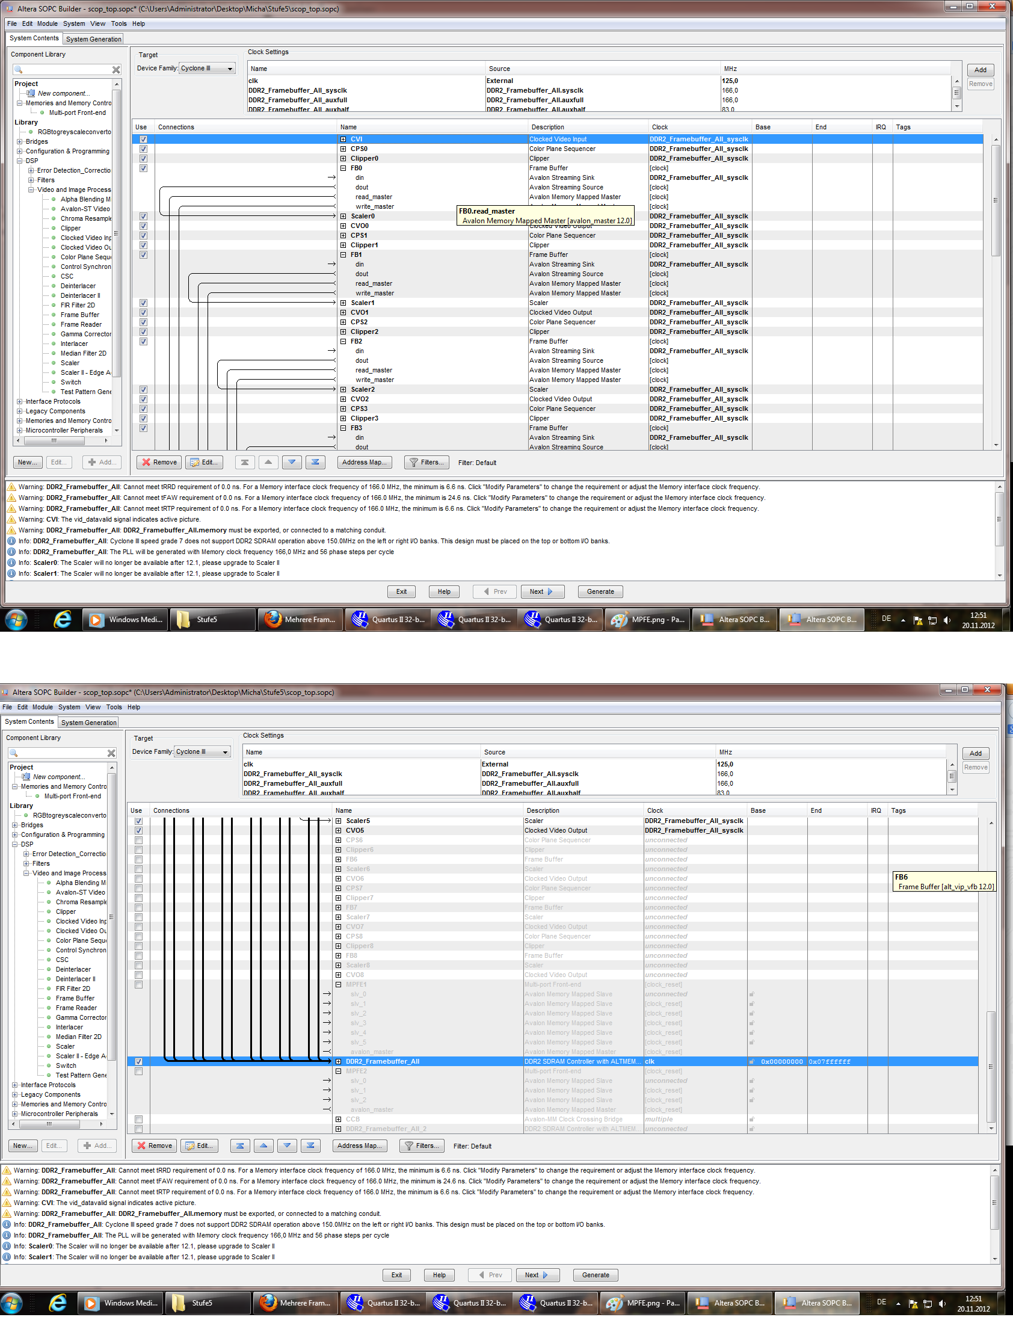Click move-up arrow in upper window toolbar
Image resolution: width=1013 pixels, height=1326 pixels.
(268, 463)
